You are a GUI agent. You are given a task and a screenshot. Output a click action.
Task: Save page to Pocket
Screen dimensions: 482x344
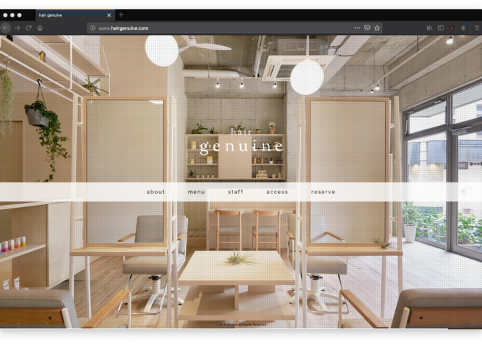pos(367,28)
